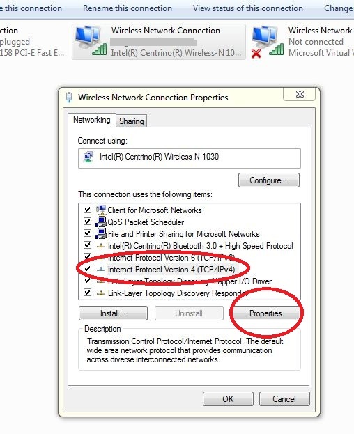The image size is (354, 434).
Task: Click the Link-Layer Topology Discovery Responder icon
Action: pos(101,293)
